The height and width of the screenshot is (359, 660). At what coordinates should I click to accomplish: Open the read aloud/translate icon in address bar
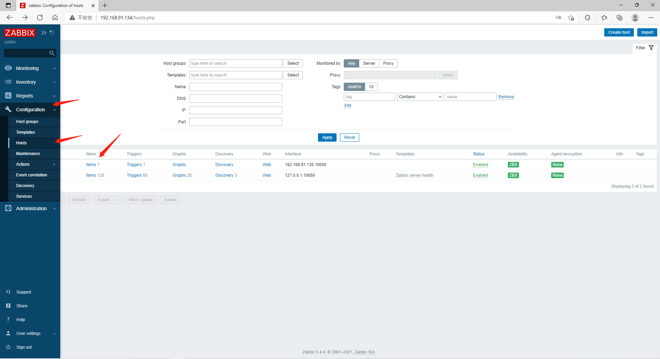click(x=558, y=18)
